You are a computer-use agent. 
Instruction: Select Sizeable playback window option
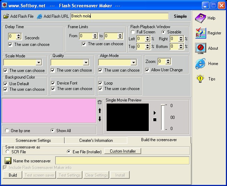click(163, 32)
